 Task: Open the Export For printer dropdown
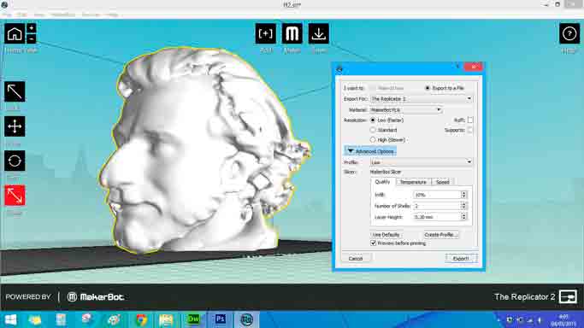pyautogui.click(x=422, y=99)
